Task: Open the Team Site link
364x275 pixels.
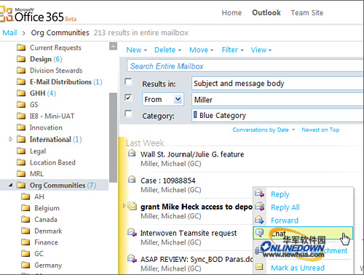Action: tap(307, 12)
